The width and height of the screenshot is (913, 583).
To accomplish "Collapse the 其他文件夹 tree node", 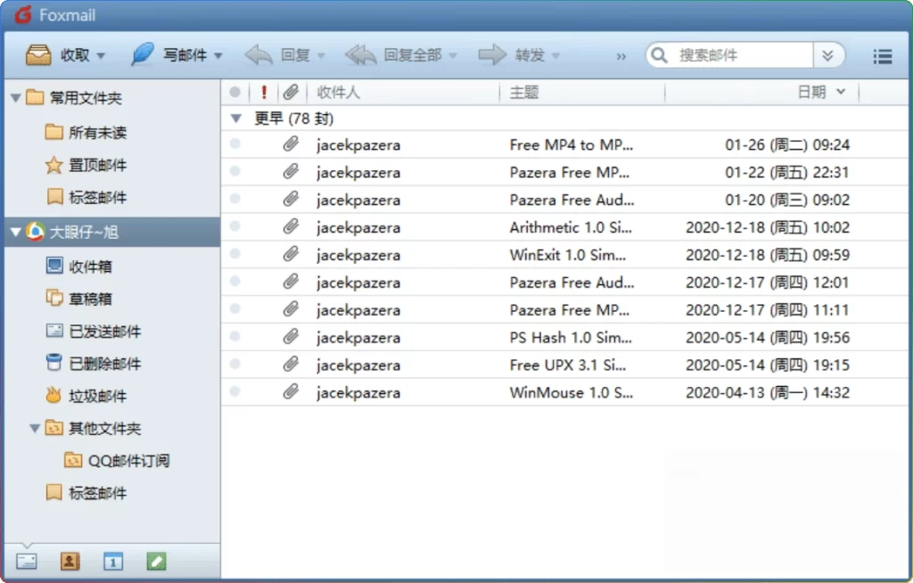I will click(35, 428).
